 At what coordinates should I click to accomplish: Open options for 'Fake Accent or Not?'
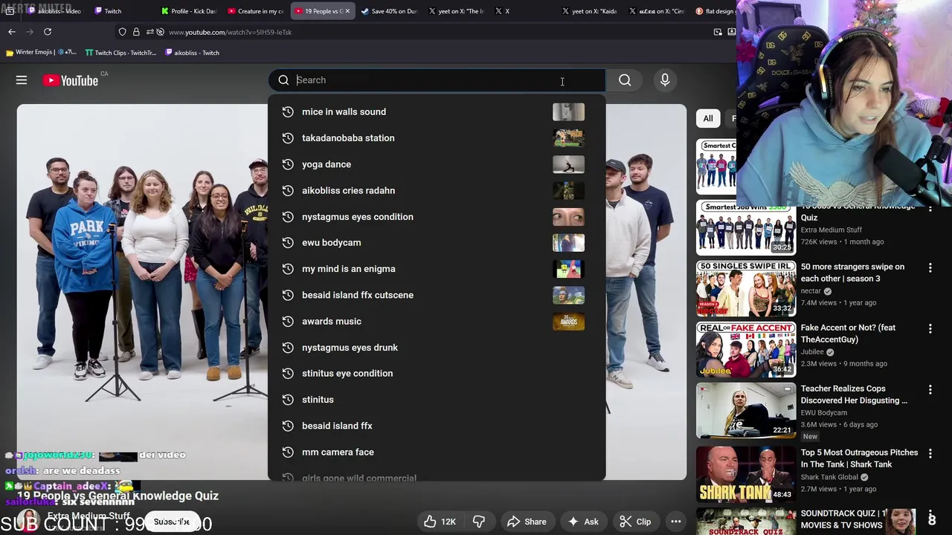(x=930, y=328)
